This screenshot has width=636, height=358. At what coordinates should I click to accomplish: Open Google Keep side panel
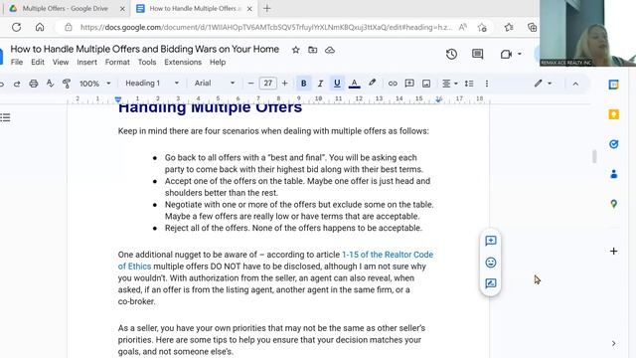pyautogui.click(x=614, y=114)
